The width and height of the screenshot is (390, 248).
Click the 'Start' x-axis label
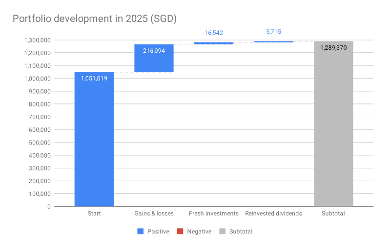coord(94,213)
